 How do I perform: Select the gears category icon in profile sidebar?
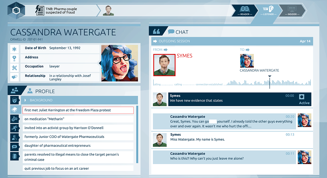[15, 119]
